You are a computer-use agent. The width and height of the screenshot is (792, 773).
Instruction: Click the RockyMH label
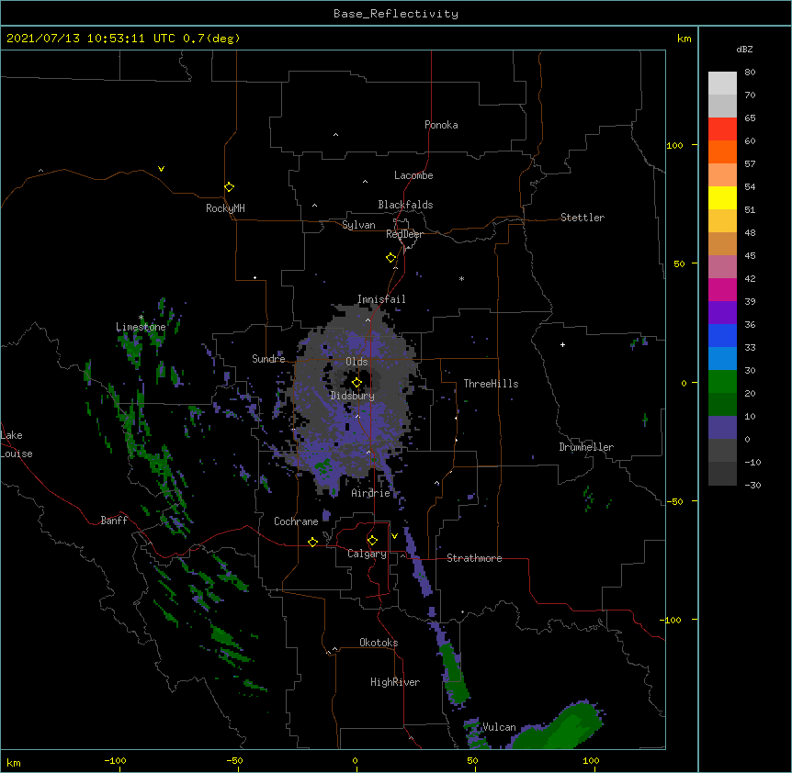[225, 208]
